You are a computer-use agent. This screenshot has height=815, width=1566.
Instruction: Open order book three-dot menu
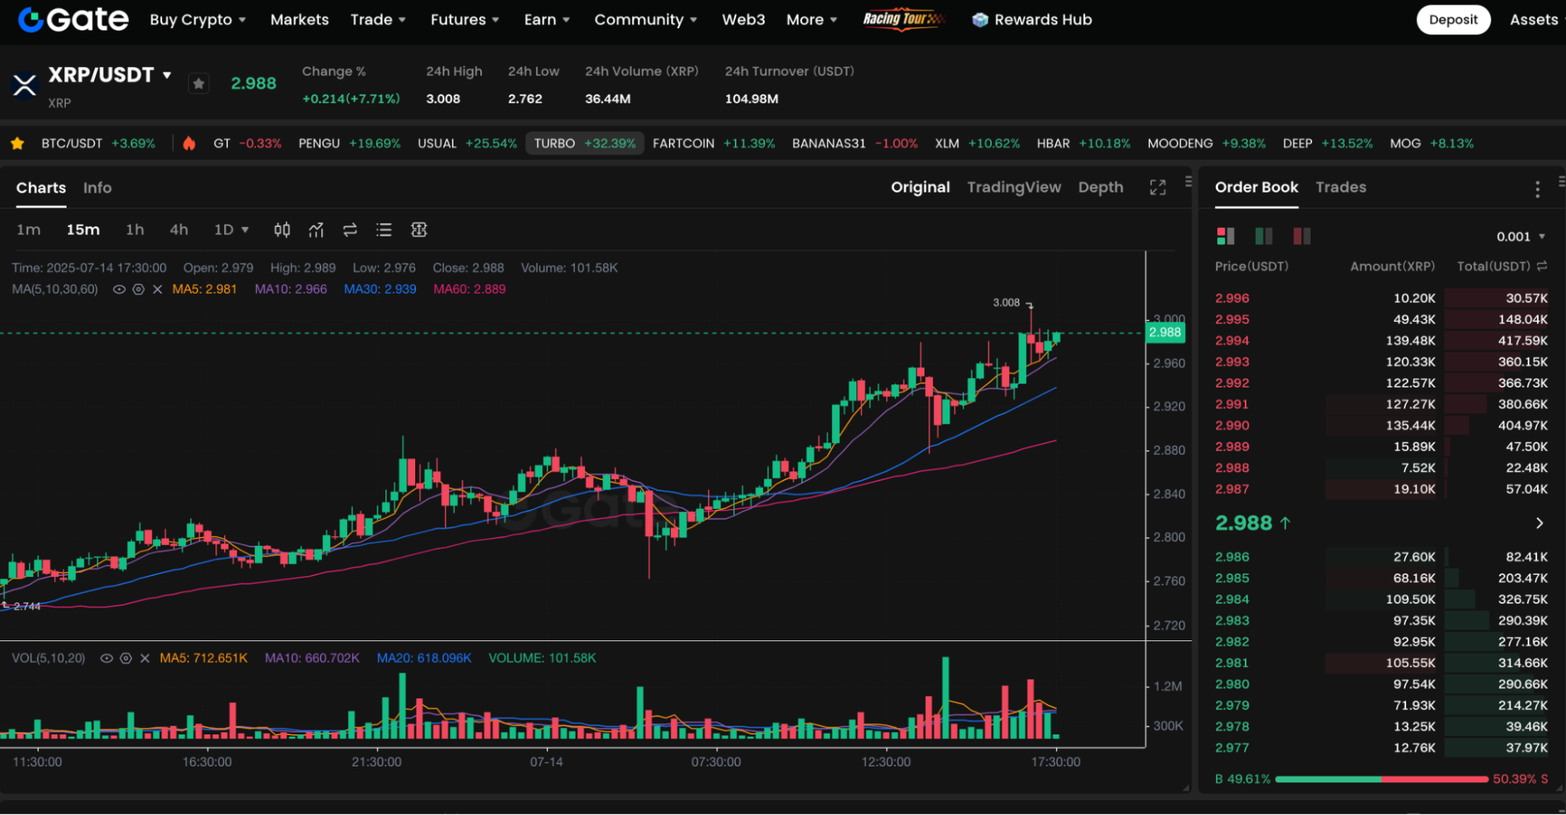point(1537,189)
